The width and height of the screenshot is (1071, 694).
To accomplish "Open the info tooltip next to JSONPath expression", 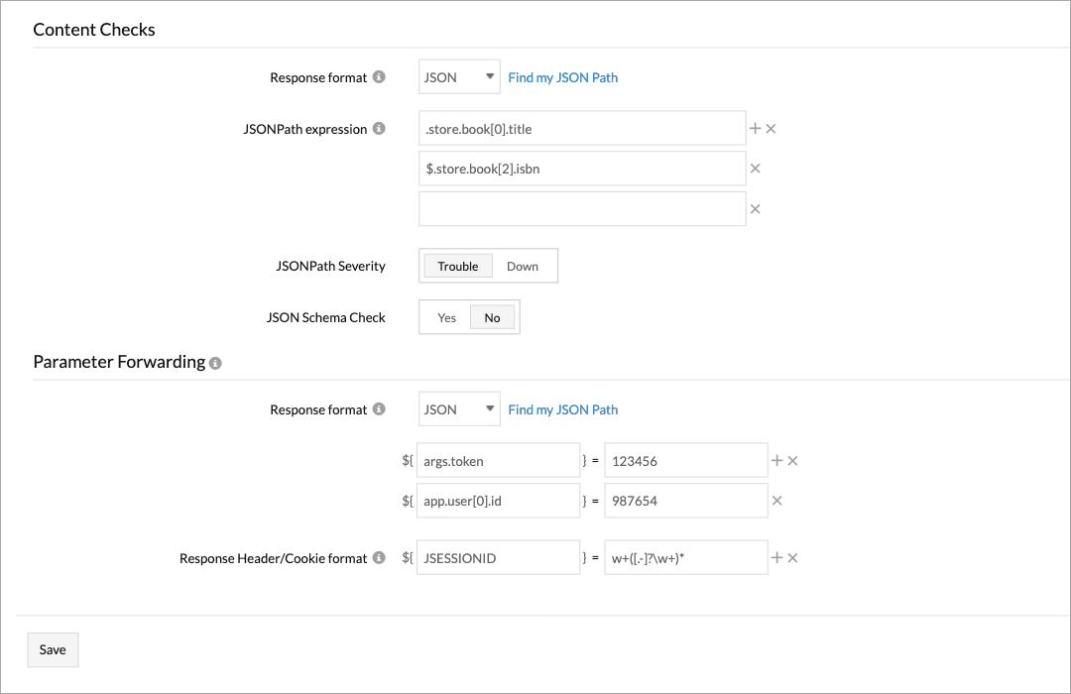I will click(x=381, y=128).
